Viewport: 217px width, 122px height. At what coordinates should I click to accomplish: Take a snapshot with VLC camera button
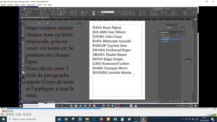tap(6, 111)
